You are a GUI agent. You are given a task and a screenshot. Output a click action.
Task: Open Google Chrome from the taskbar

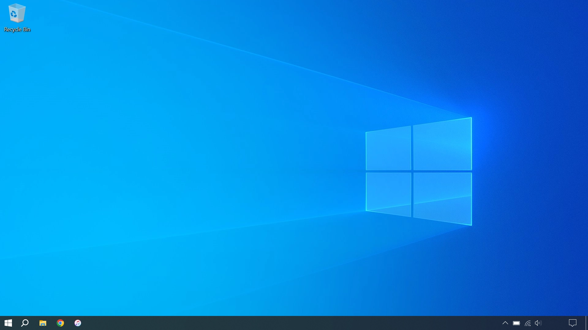pyautogui.click(x=60, y=323)
